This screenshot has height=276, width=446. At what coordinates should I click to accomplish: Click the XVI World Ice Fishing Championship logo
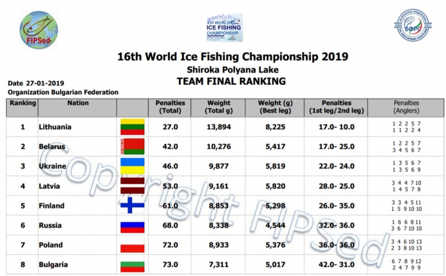(223, 28)
